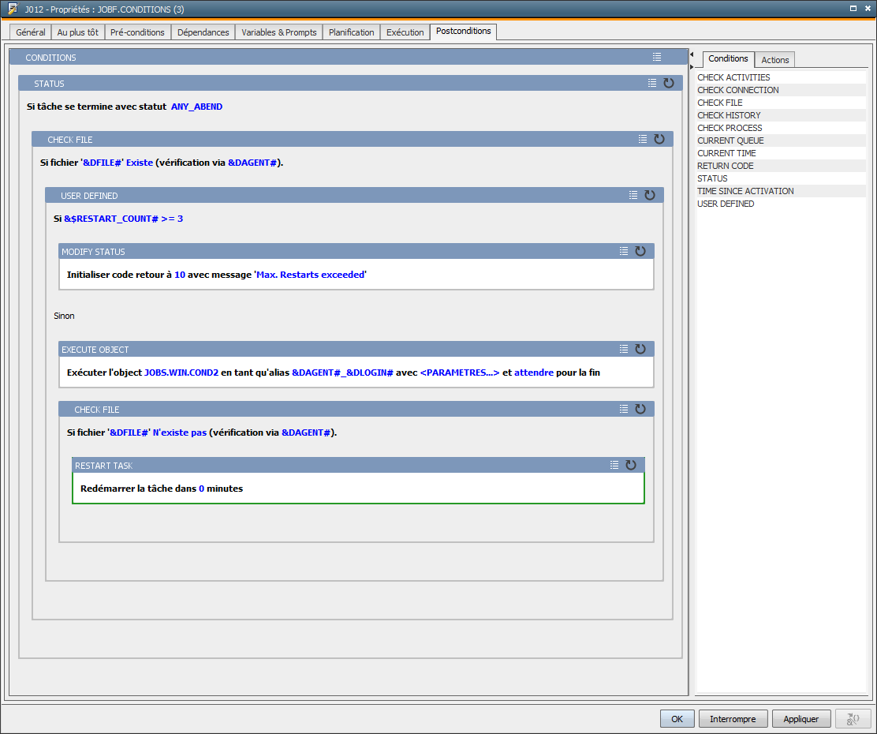Image resolution: width=877 pixels, height=734 pixels.
Task: Click the 'Sinon' else branch label
Action: click(64, 316)
